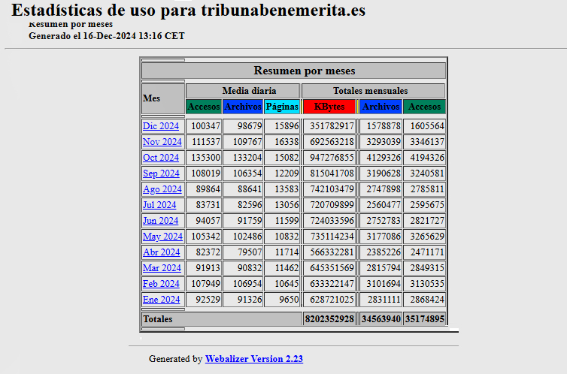Click the green Accesos header under Media diaria
This screenshot has width=567, height=374.
pos(204,107)
